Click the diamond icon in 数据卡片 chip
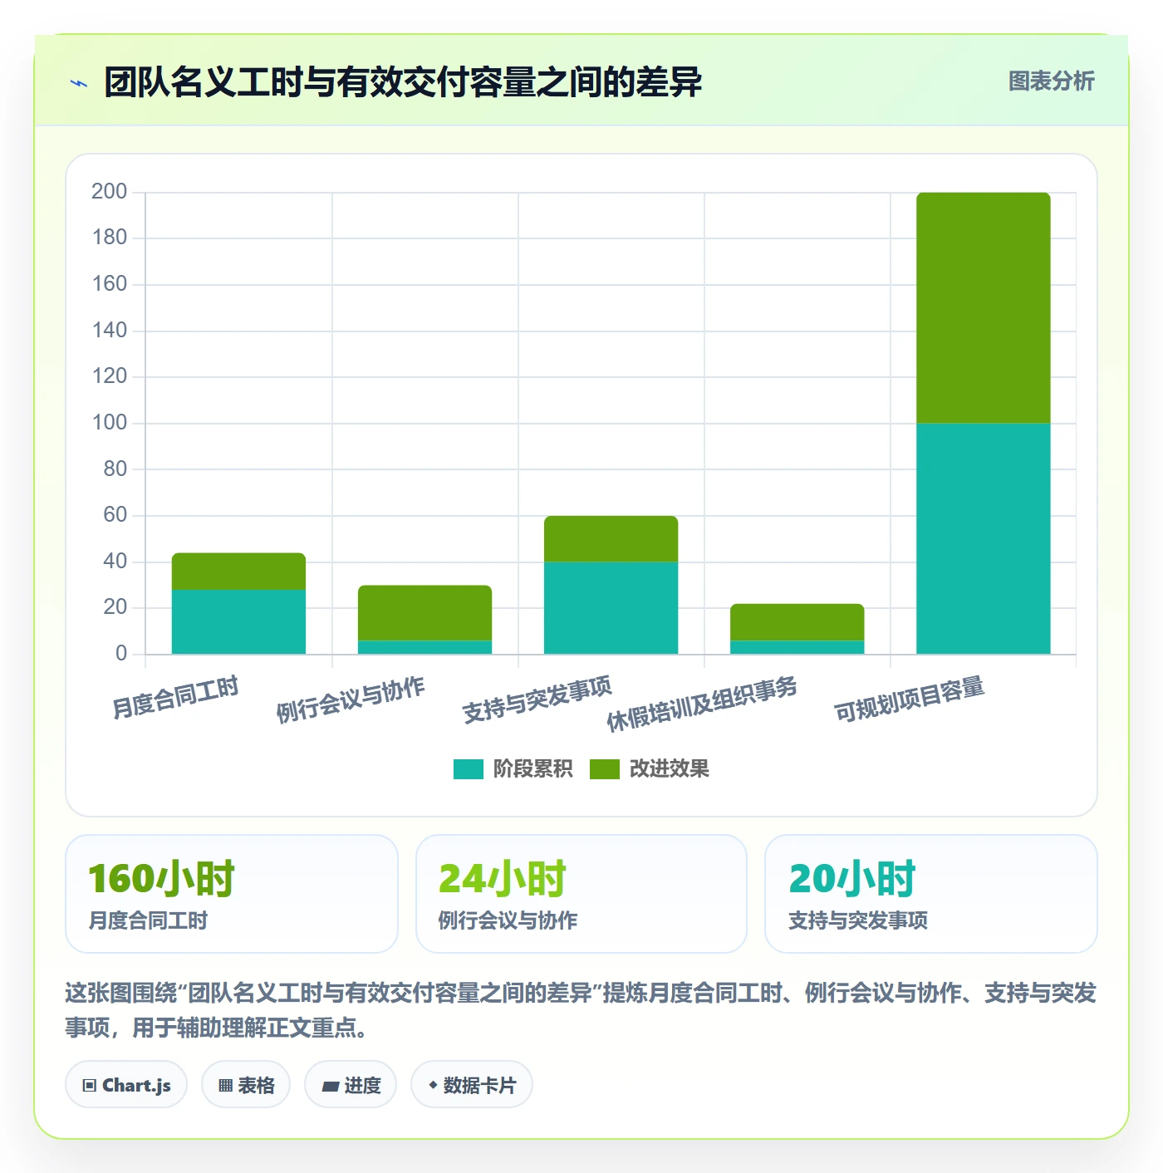Image resolution: width=1163 pixels, height=1173 pixels. pos(433,1085)
